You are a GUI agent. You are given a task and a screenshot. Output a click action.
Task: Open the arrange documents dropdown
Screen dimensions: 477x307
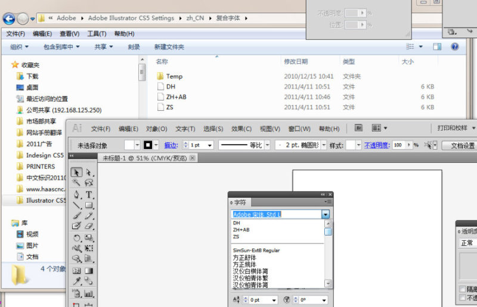(379, 128)
